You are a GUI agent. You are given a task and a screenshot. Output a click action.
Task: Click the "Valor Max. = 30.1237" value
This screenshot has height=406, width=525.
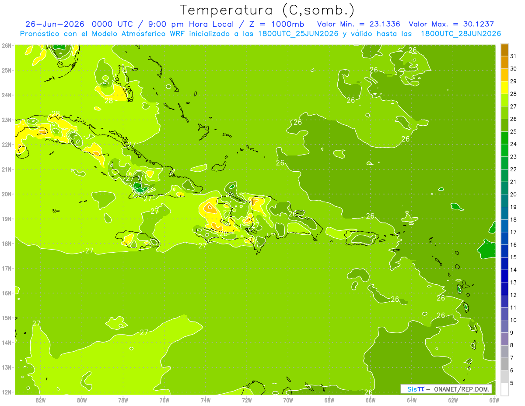tap(451, 24)
